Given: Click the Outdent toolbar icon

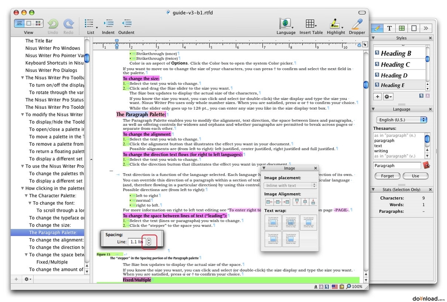Looking at the screenshot, I should [x=126, y=24].
